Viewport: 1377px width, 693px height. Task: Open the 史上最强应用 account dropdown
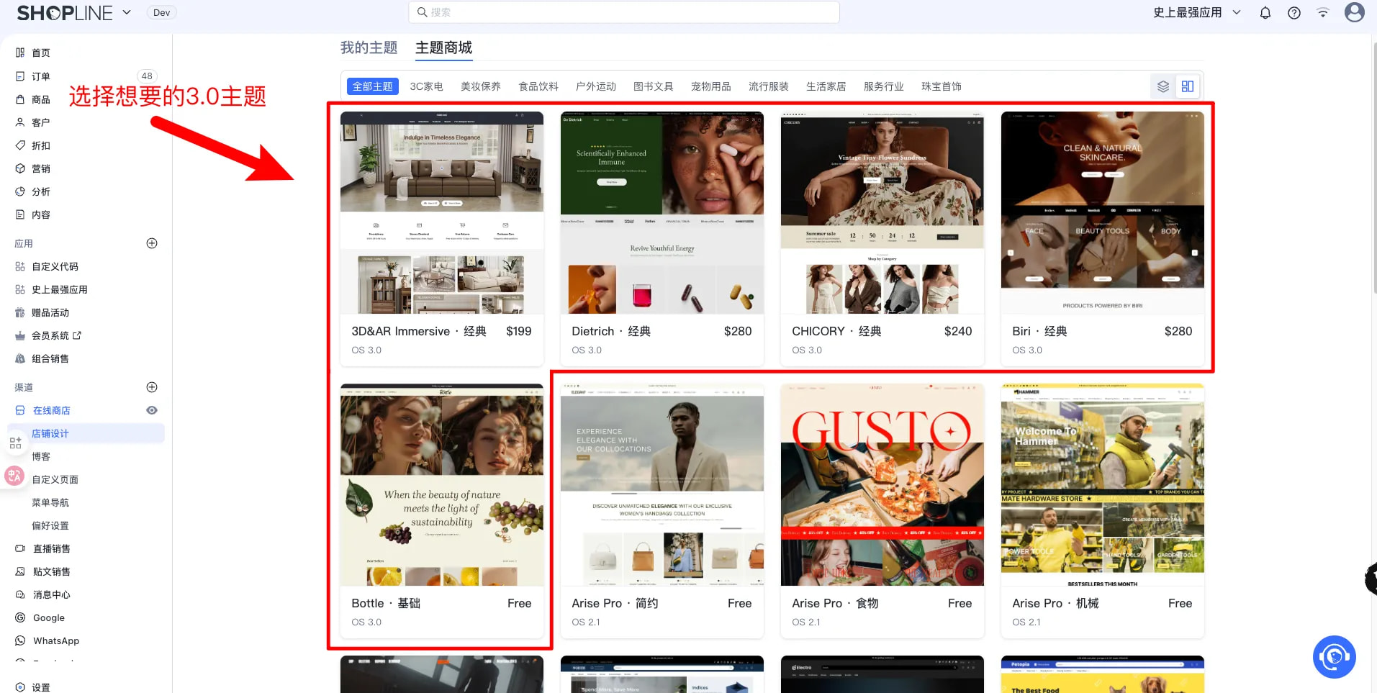[1196, 12]
